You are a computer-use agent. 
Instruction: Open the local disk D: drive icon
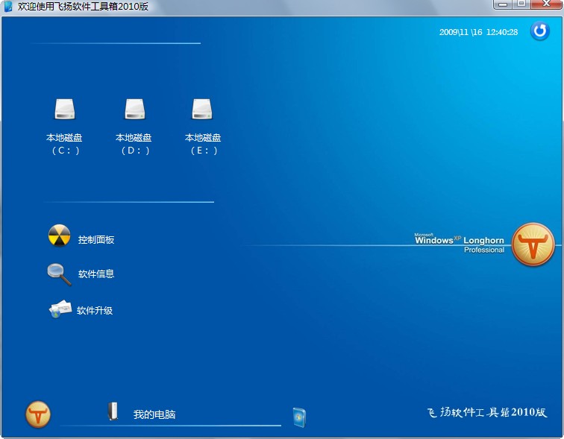click(135, 109)
